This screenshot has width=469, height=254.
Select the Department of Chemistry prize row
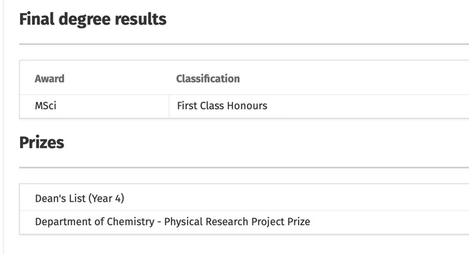point(244,222)
